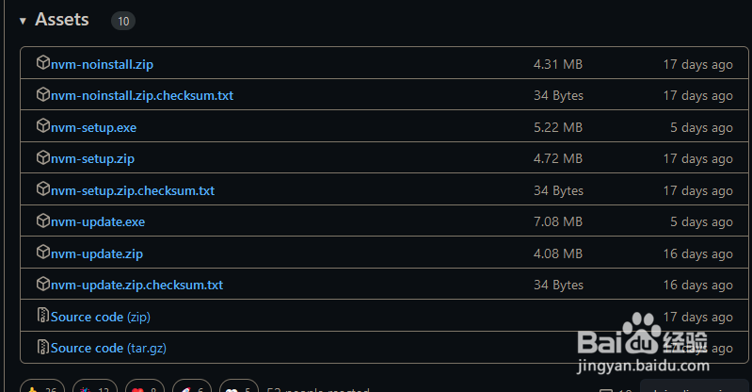Click the zip file icon beside Source code (tar.gz)
752x392 pixels.
(x=43, y=347)
